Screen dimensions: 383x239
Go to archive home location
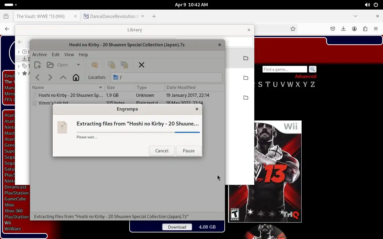click(x=76, y=78)
